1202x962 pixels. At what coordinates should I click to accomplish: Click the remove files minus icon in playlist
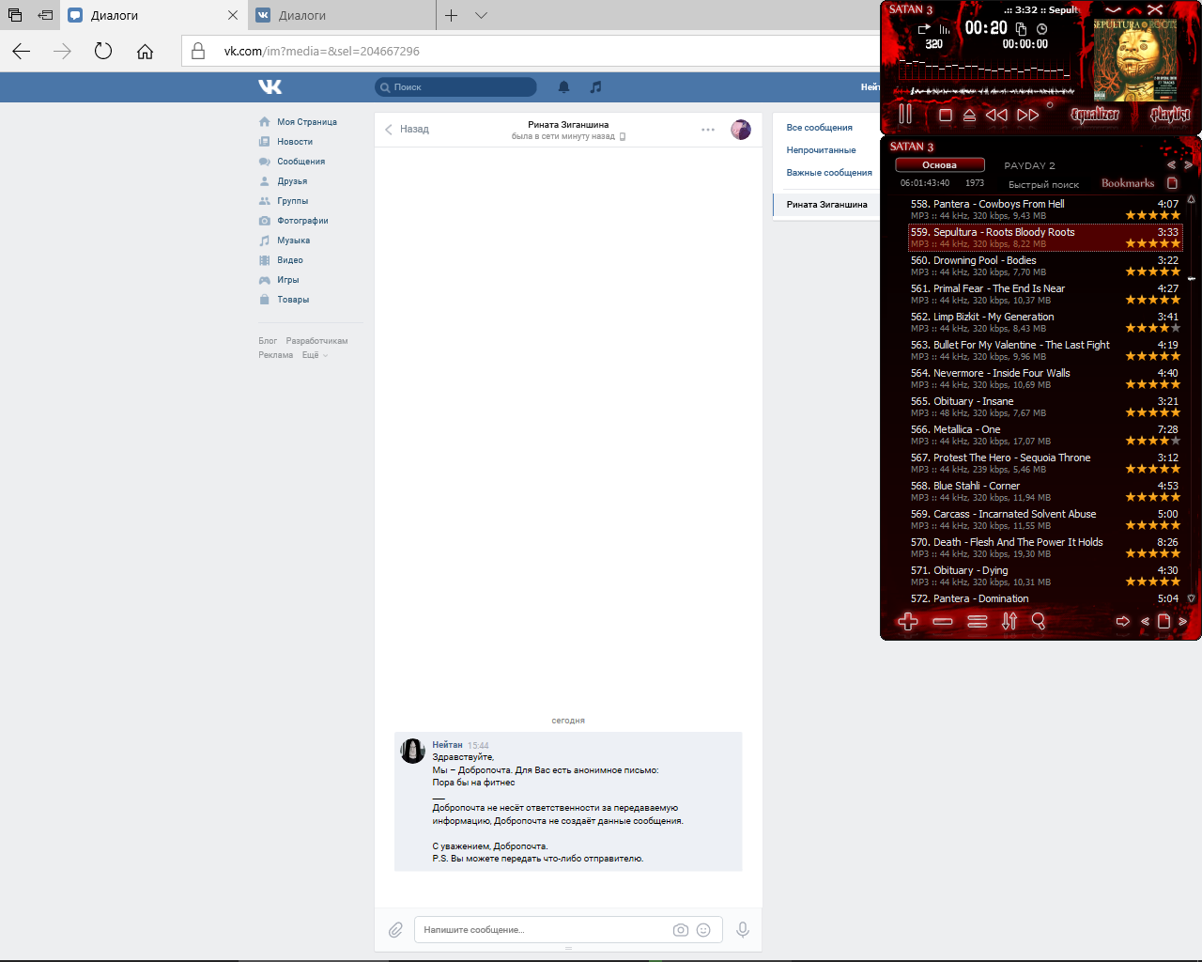pos(943,621)
